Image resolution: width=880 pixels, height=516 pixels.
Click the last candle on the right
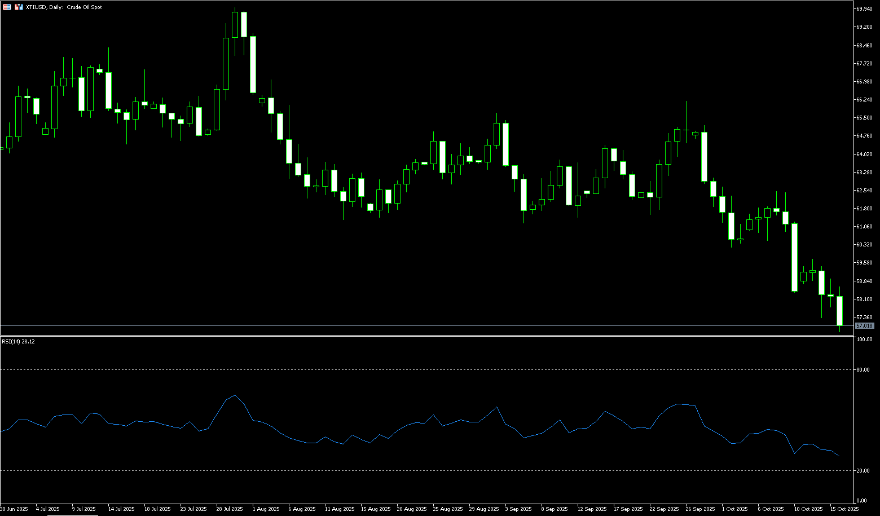click(x=839, y=310)
